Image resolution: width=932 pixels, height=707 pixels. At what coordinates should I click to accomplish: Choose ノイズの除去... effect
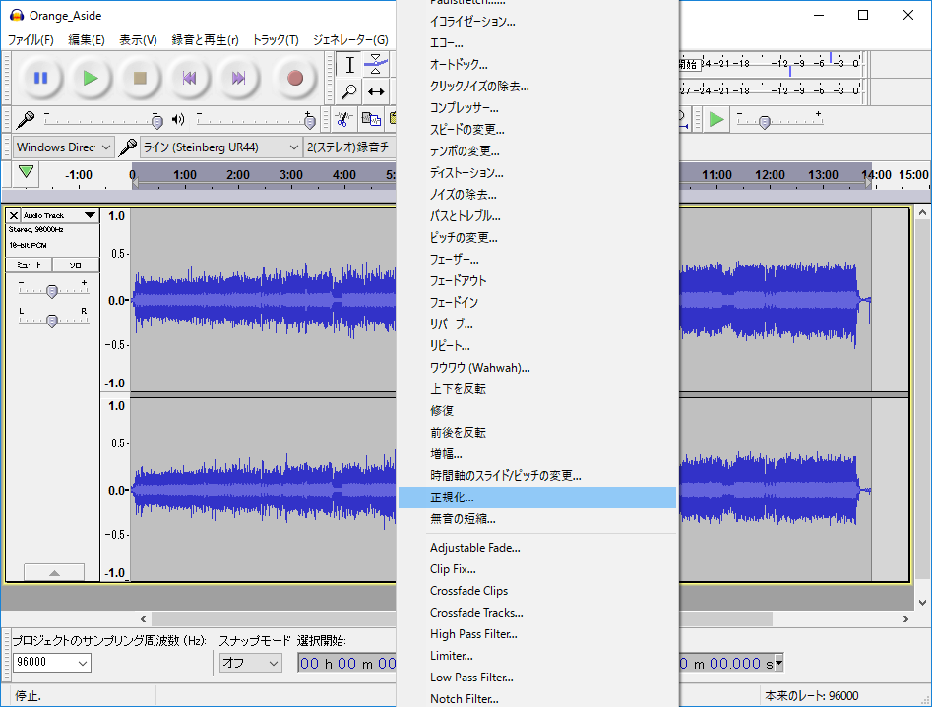point(537,195)
